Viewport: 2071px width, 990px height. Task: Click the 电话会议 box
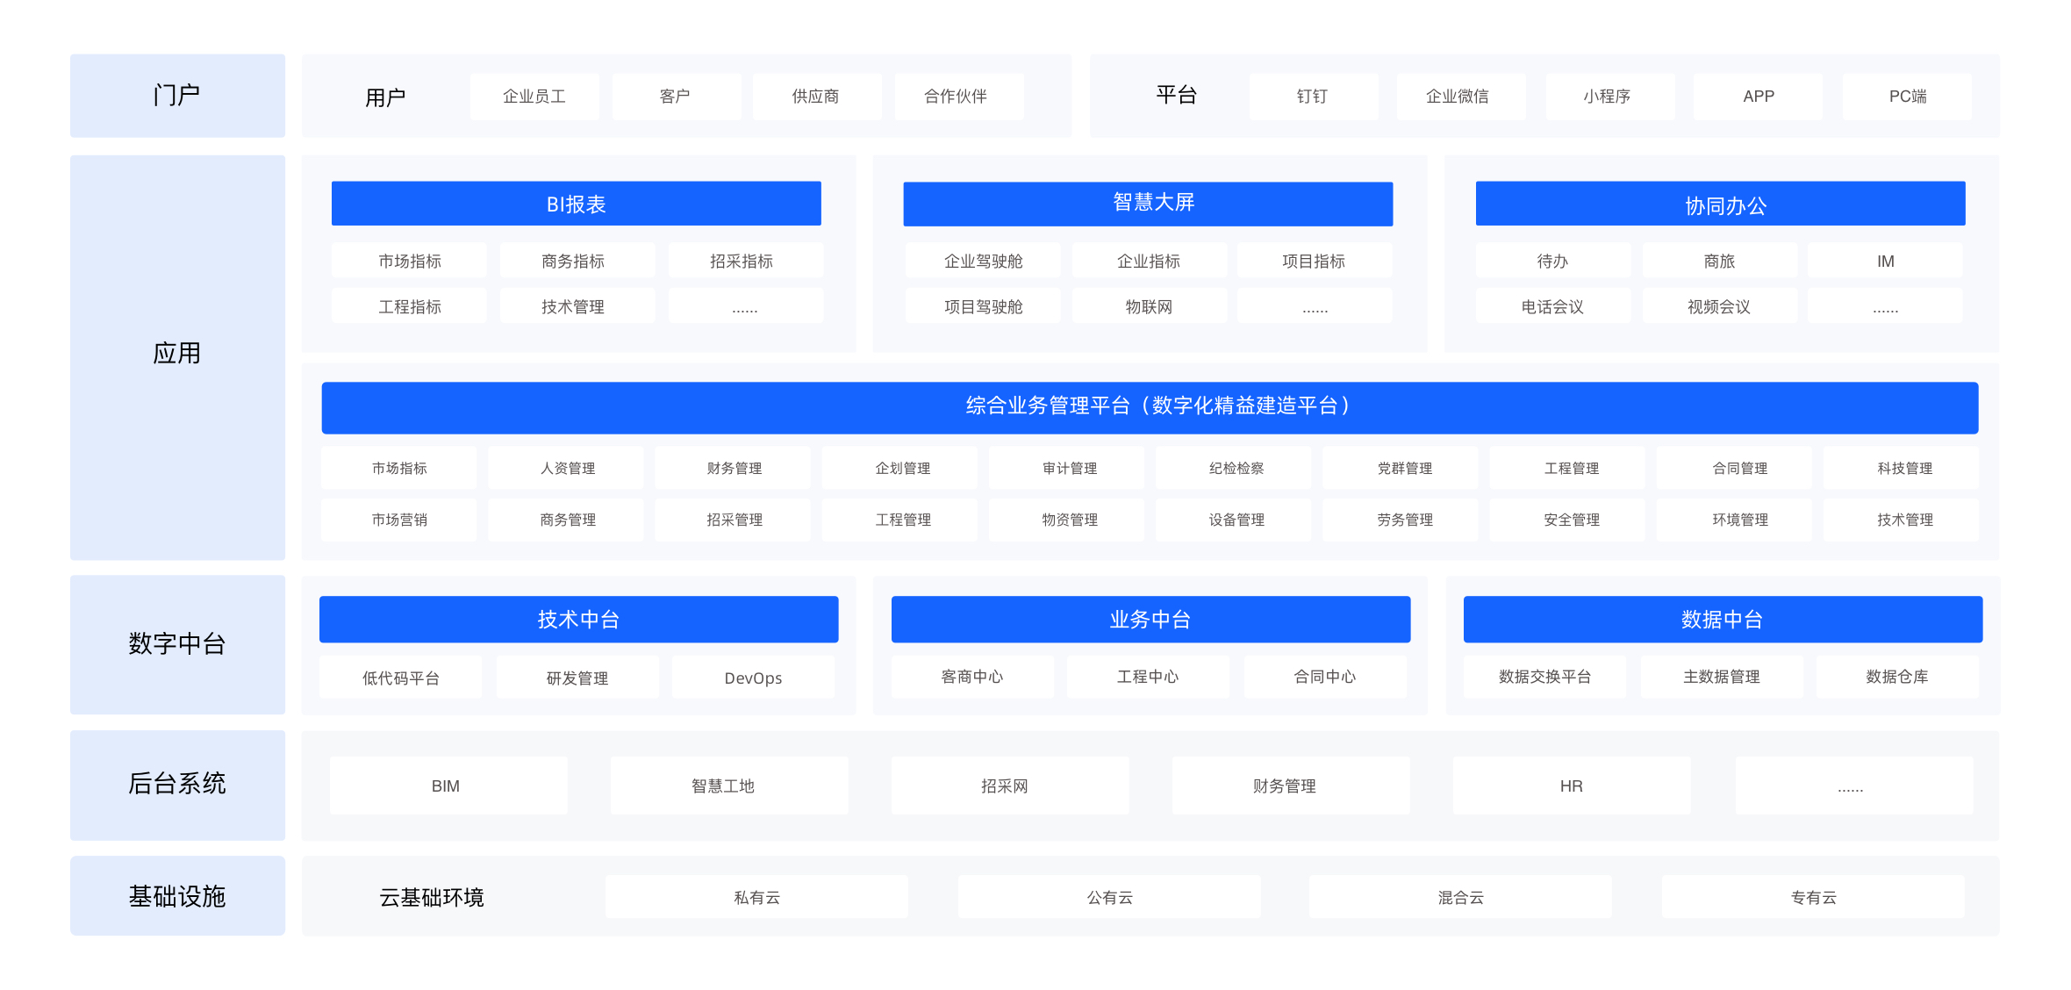click(1553, 306)
